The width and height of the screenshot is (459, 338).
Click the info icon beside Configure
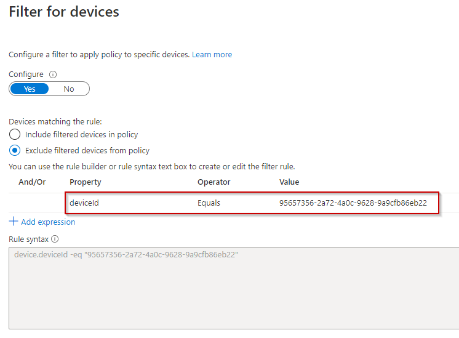[53, 74]
